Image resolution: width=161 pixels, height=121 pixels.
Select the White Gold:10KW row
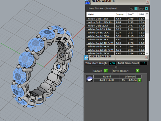pos(116,36)
